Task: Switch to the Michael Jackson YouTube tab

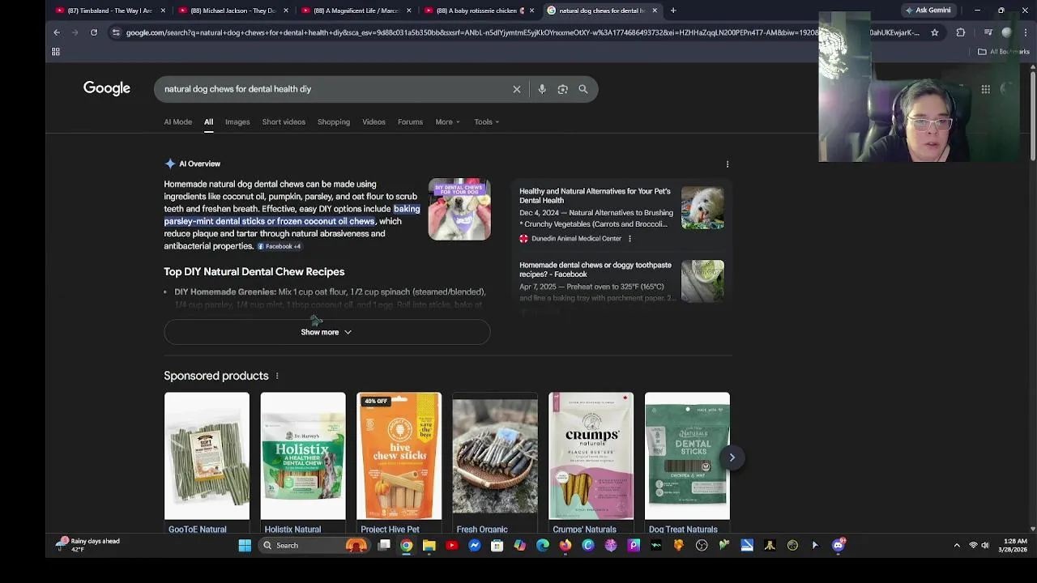Action: click(x=233, y=11)
